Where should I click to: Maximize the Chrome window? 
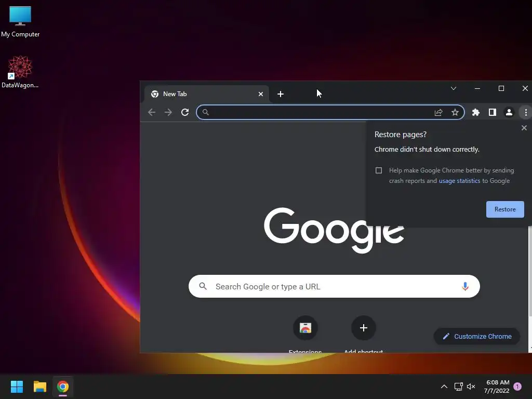coord(501,88)
